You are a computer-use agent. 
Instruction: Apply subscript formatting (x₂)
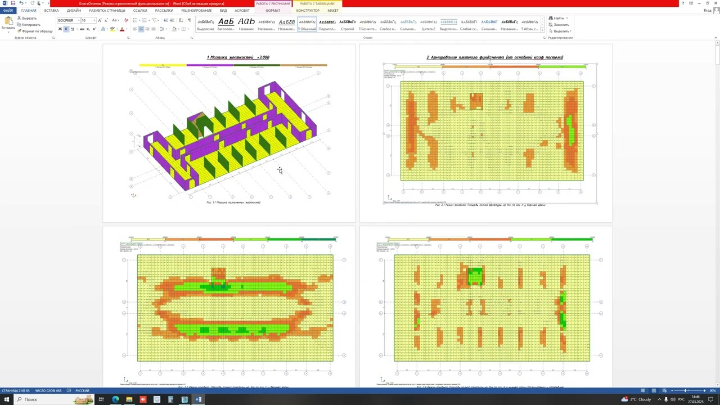coord(89,29)
